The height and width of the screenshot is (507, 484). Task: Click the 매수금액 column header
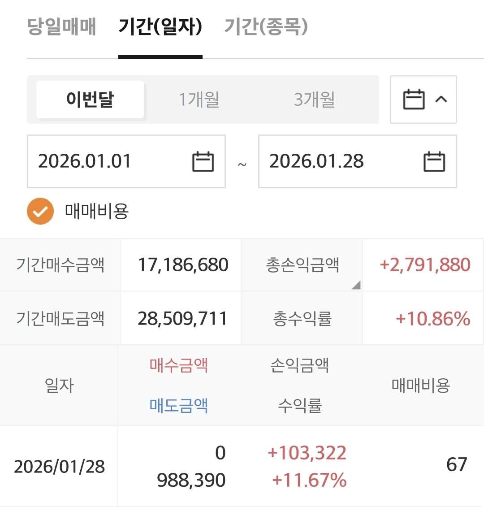[179, 366]
